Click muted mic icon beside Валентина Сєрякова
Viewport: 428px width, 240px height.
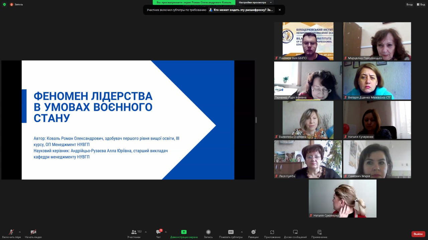coord(277,137)
